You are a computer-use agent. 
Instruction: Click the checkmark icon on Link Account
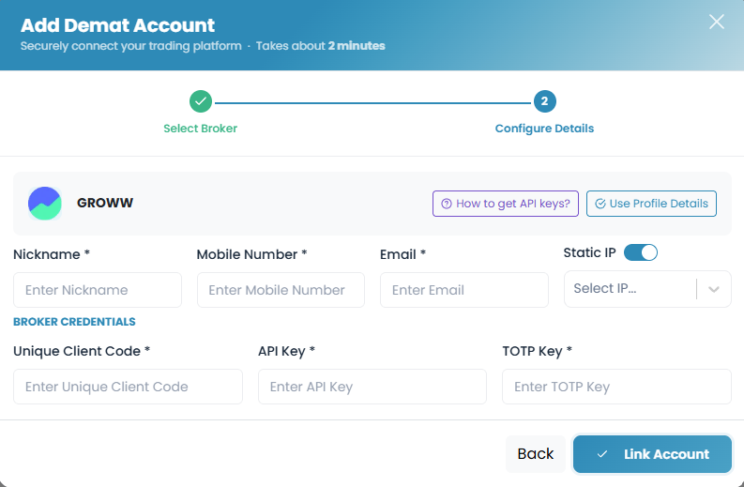602,454
